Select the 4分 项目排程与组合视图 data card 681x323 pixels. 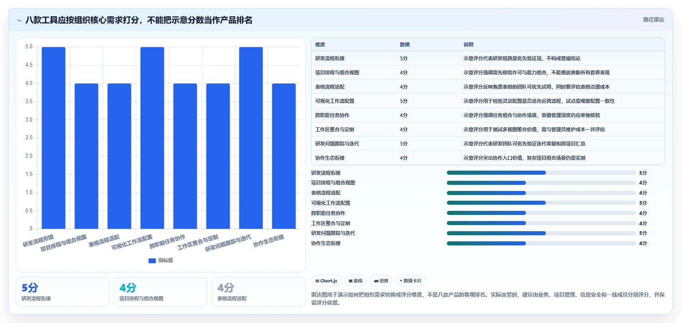pyautogui.click(x=160, y=292)
